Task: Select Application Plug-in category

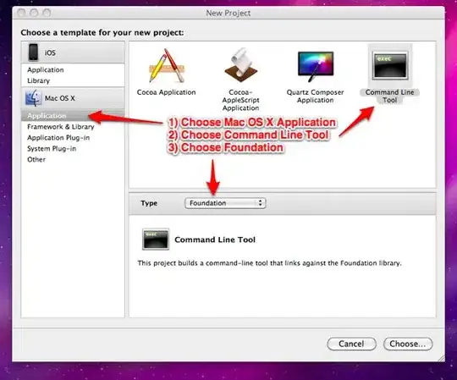Action: tap(58, 138)
